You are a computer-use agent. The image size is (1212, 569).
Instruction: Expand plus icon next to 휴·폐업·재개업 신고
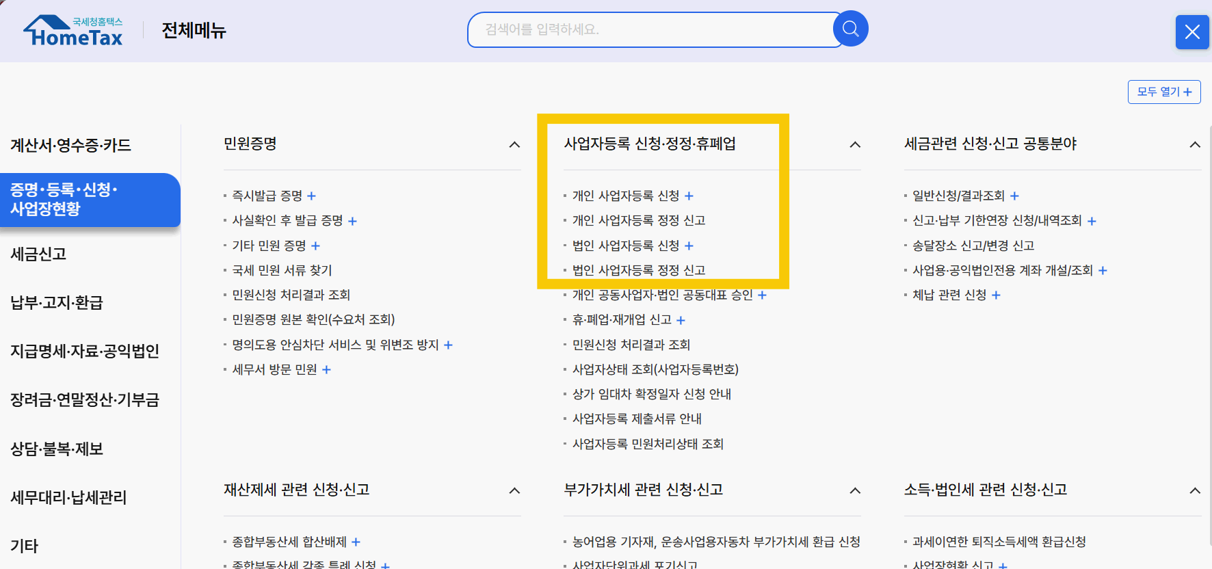click(x=681, y=320)
